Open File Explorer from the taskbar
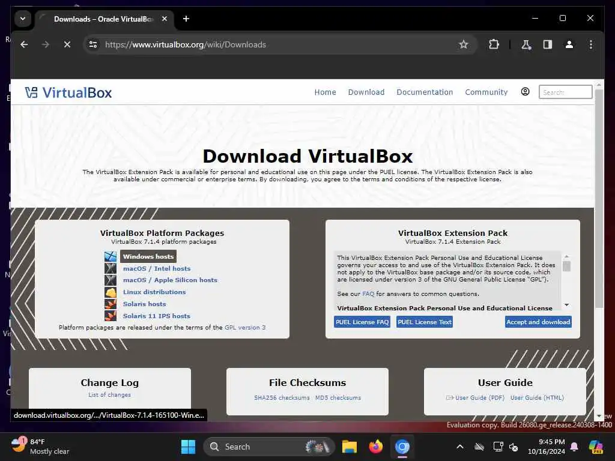Viewport: 615px width, 461px height. tap(350, 447)
